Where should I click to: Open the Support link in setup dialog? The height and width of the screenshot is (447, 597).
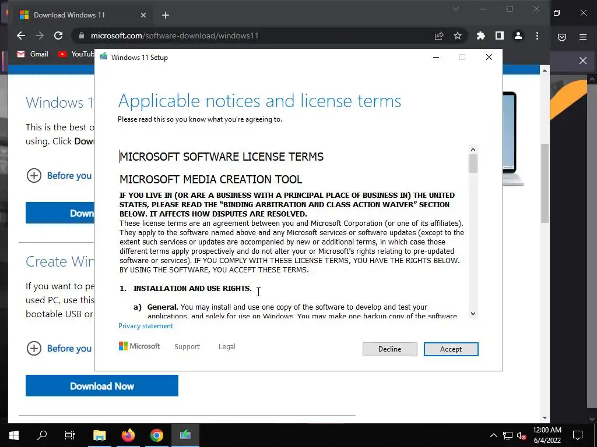[187, 347]
